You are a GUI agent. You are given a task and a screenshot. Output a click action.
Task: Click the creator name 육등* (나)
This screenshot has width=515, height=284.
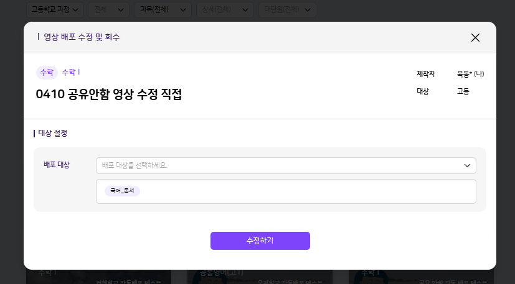pos(470,74)
